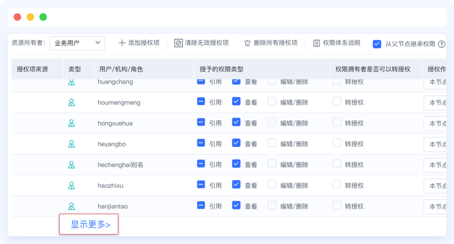This screenshot has height=244, width=454.
Task: Click the 删除所有授权项 button label
Action: tap(275, 43)
